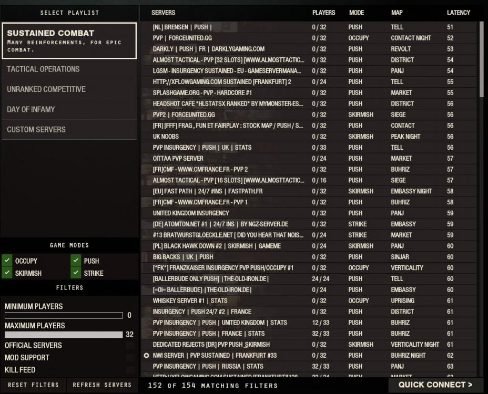The image size is (488, 394).
Task: Select PVP INSURGENCY | PUSH | UK | STATS
Action: (309, 148)
